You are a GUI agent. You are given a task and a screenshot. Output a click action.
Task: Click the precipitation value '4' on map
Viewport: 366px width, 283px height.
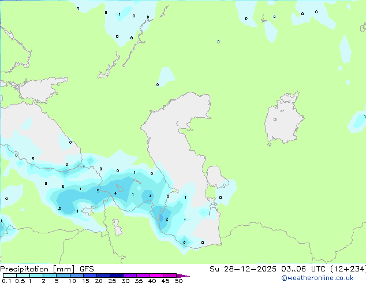pyautogui.click(x=115, y=193)
